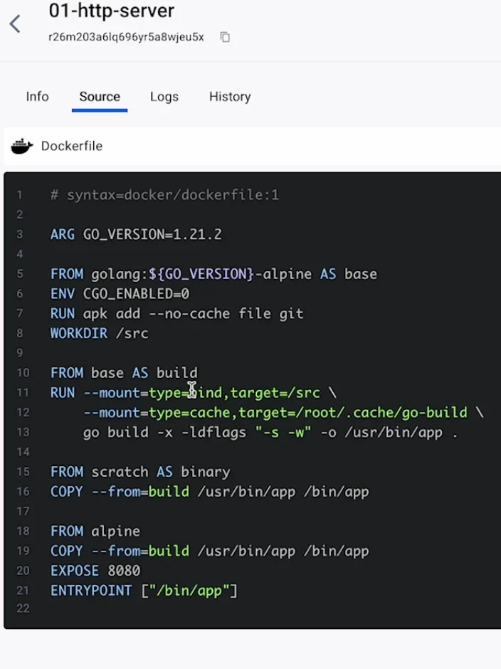This screenshot has width=501, height=669.
Task: Click the FROM alpine line
Action: 95,531
